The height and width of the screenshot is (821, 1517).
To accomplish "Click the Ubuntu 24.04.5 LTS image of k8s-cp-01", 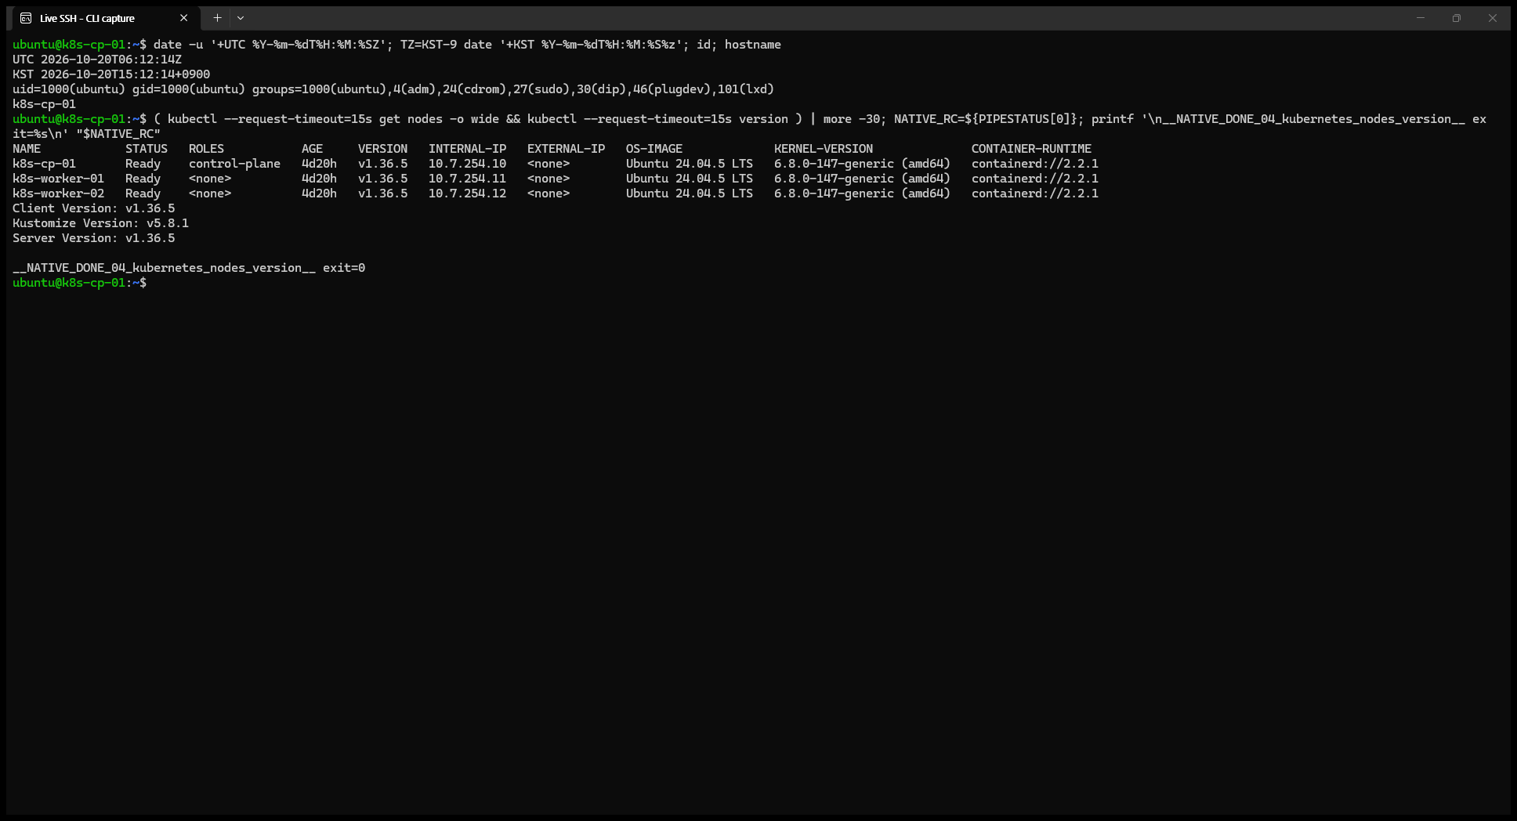I will 690,164.
